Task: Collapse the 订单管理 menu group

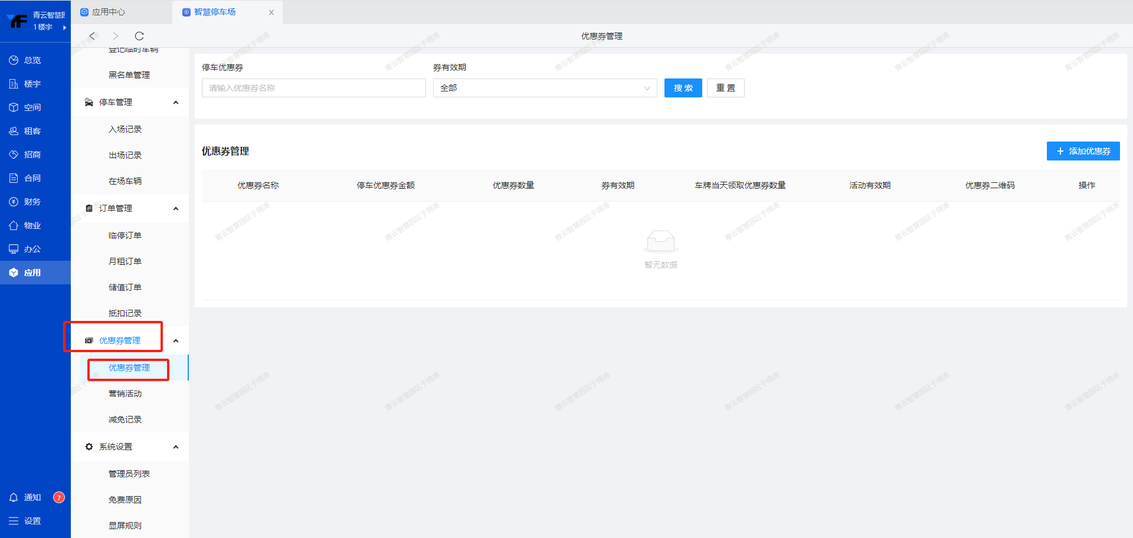Action: 175,209
